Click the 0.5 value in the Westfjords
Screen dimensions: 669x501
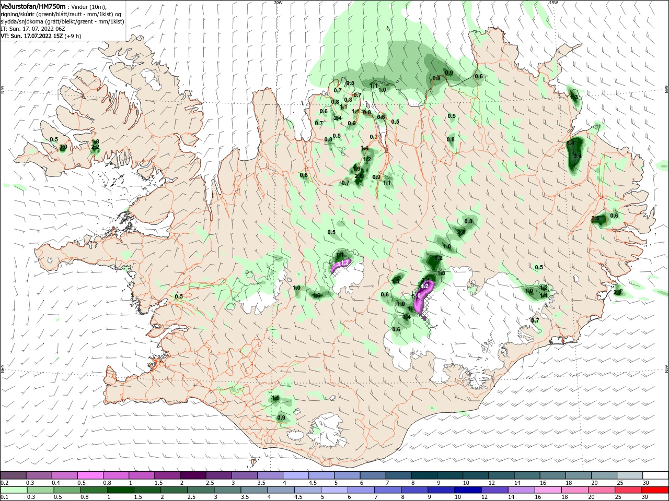coord(54,139)
